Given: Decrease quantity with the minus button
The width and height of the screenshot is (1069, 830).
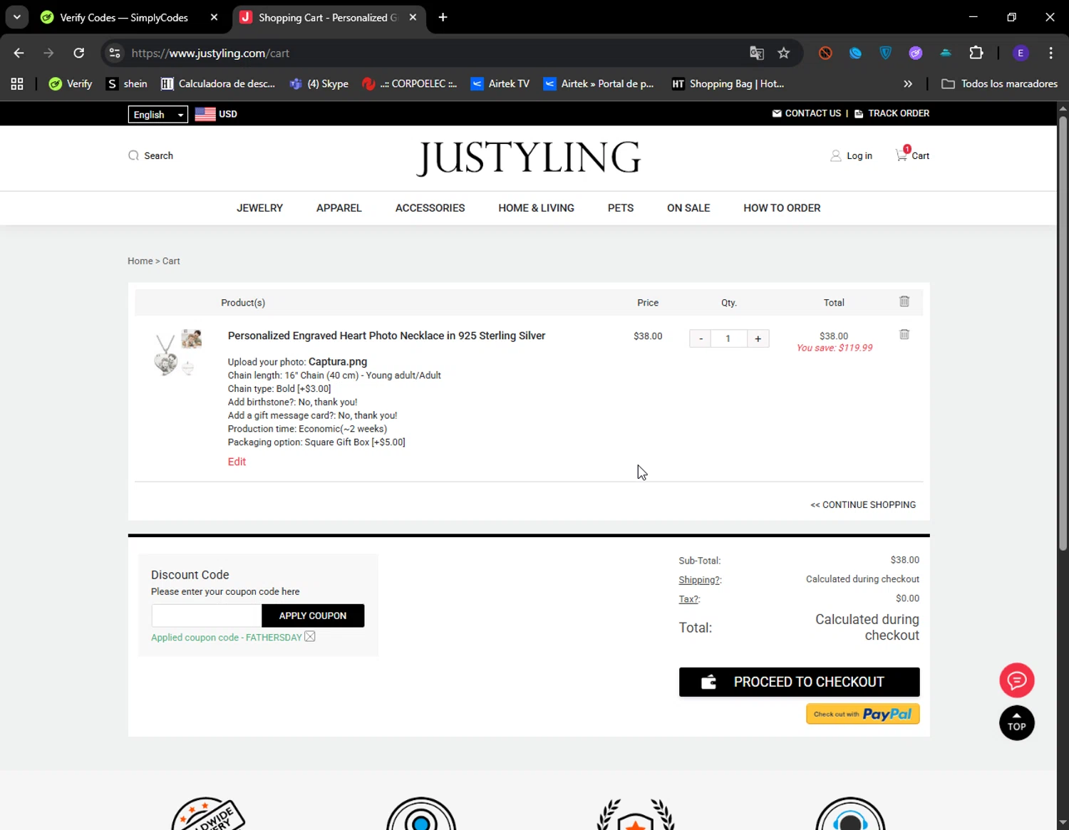Looking at the screenshot, I should [701, 338].
